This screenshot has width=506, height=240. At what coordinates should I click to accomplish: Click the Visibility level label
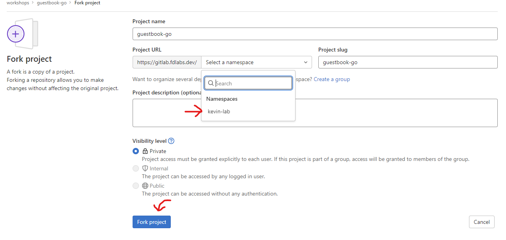tap(149, 141)
